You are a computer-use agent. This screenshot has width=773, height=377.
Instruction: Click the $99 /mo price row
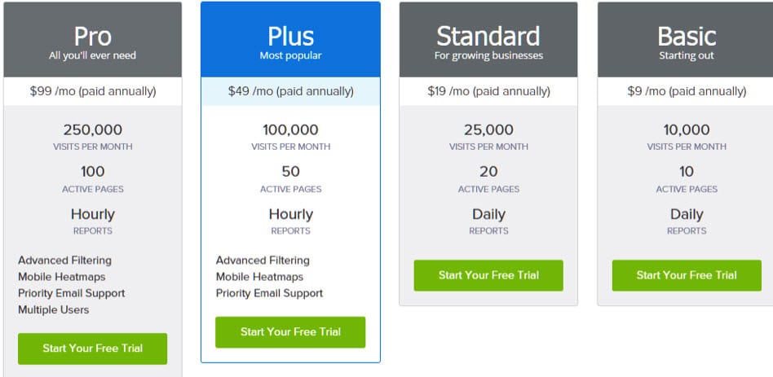pyautogui.click(x=92, y=91)
